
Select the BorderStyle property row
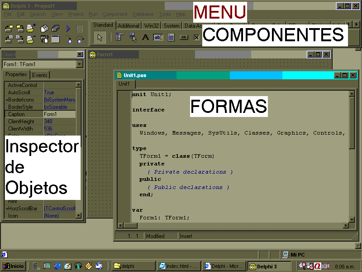[x=40, y=107]
